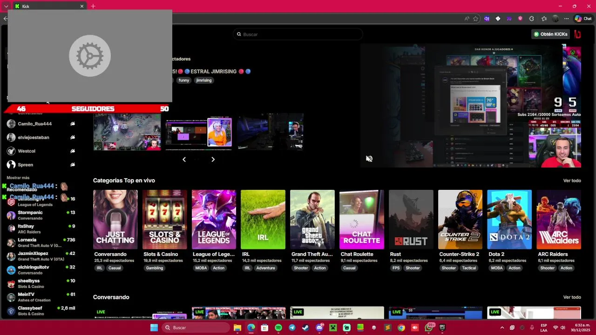Open elchiringuitotv recommended channel
This screenshot has height=335, width=596.
click(x=41, y=269)
